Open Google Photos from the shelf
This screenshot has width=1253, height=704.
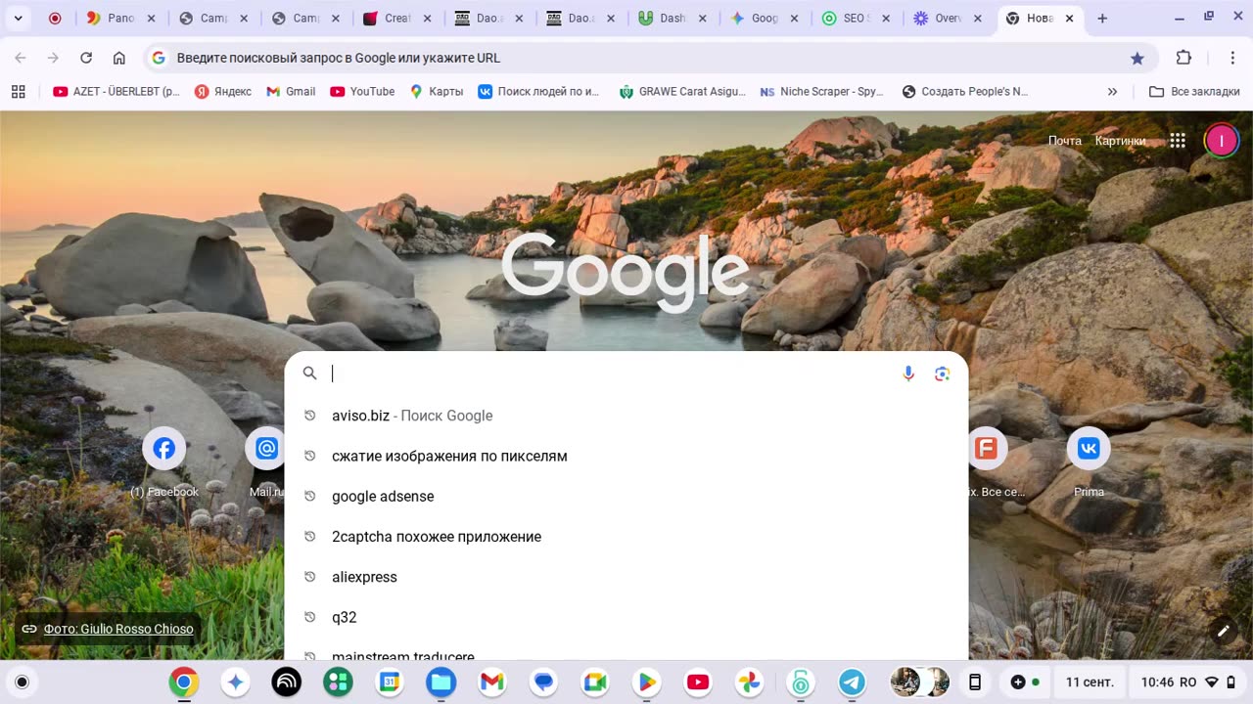749,682
